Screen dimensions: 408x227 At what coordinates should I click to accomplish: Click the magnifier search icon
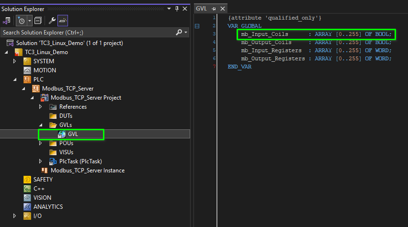(x=179, y=32)
